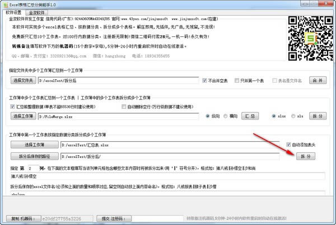The width and height of the screenshot is (336, 225).
Task: Switch to the 软件设置 tab
Action: click(x=13, y=12)
